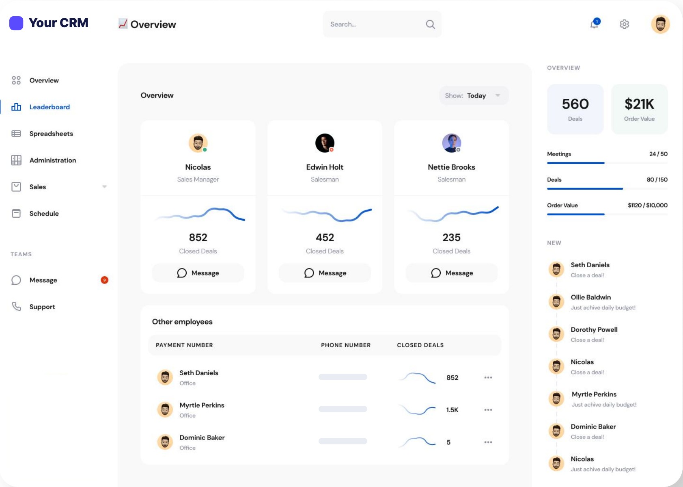
Task: Open Message in the Teams section
Action: coord(43,280)
